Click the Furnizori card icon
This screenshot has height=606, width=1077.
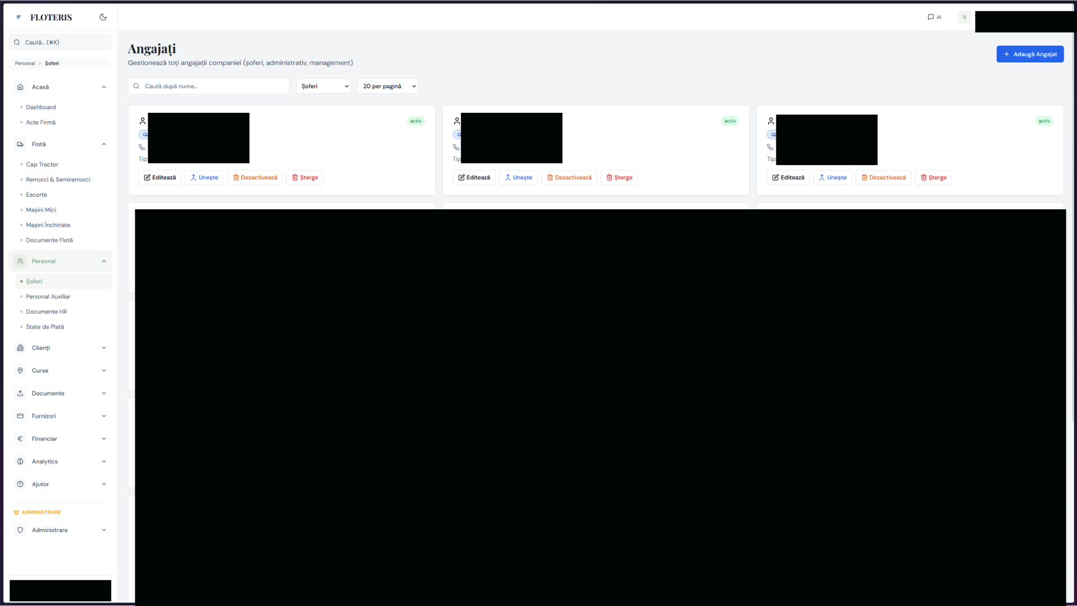coord(20,416)
